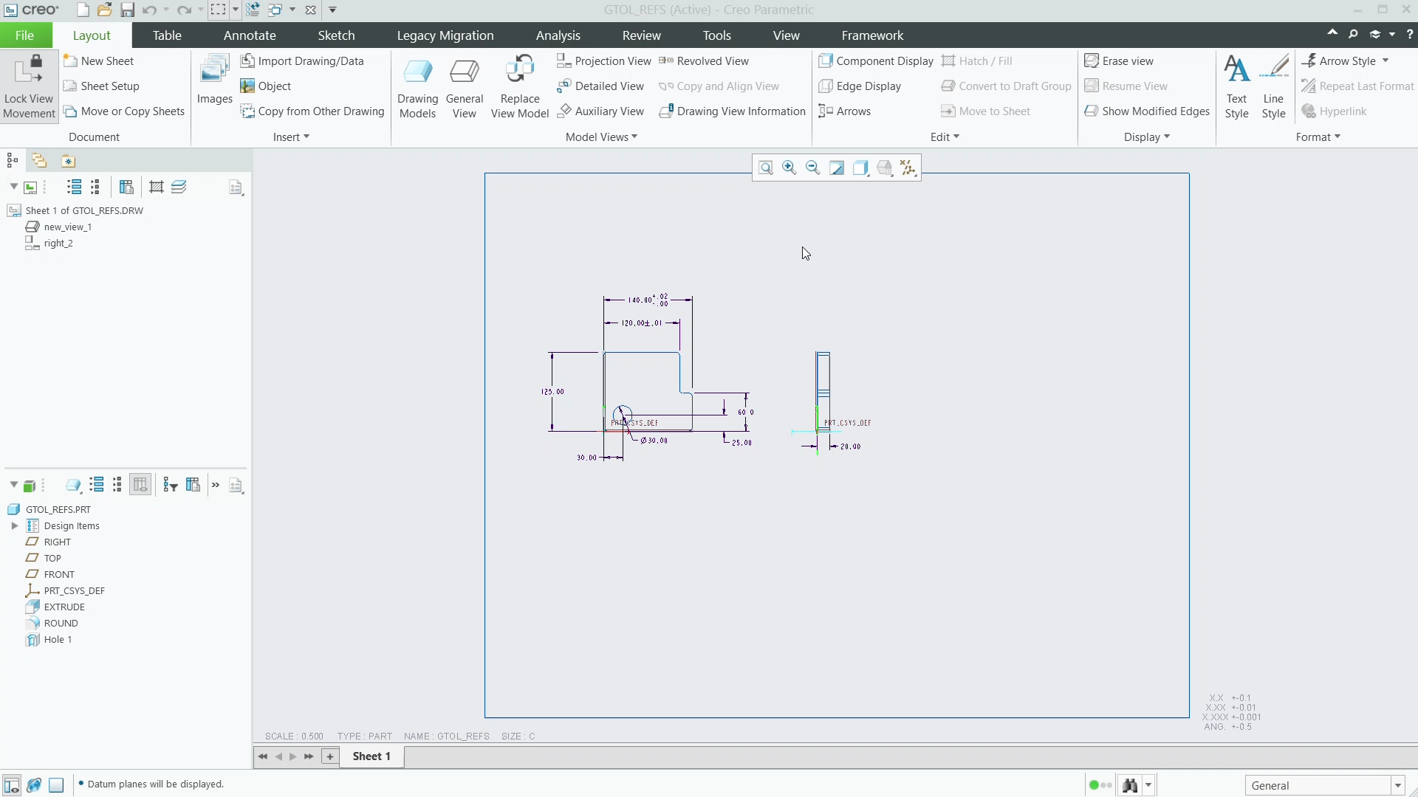This screenshot has width=1418, height=797.
Task: Toggle tree columns display in model tree toolbar
Action: click(140, 485)
